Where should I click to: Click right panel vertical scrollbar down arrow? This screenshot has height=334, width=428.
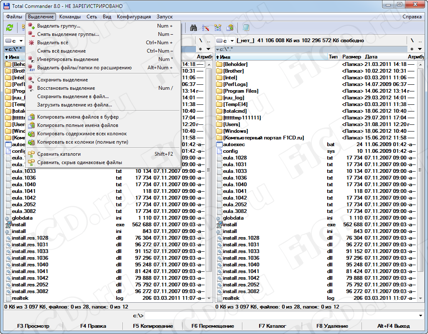coord(420,299)
